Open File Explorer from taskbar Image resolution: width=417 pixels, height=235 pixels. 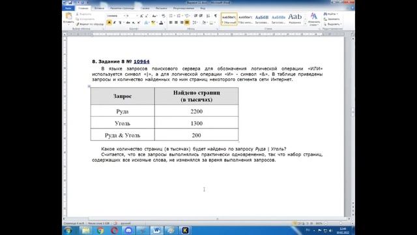pos(86,230)
